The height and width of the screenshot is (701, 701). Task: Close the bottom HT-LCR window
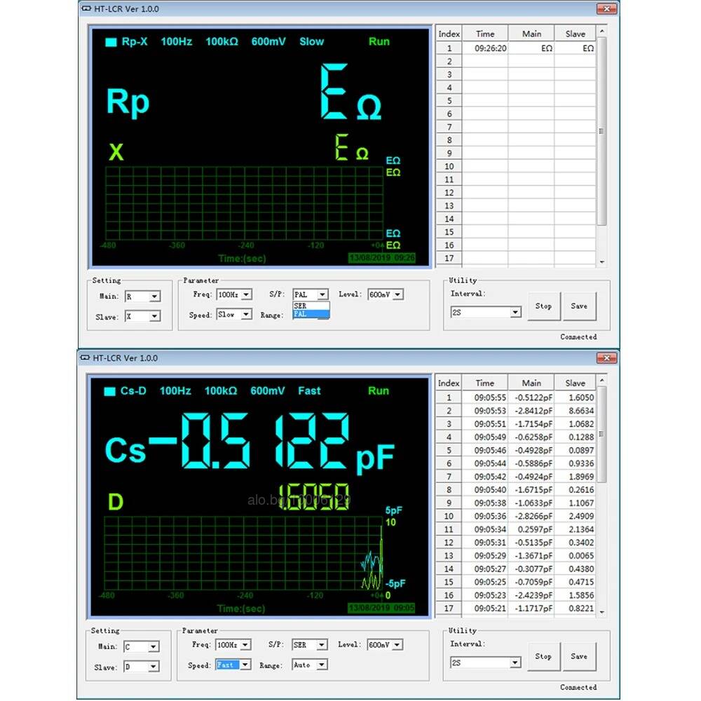(x=607, y=358)
